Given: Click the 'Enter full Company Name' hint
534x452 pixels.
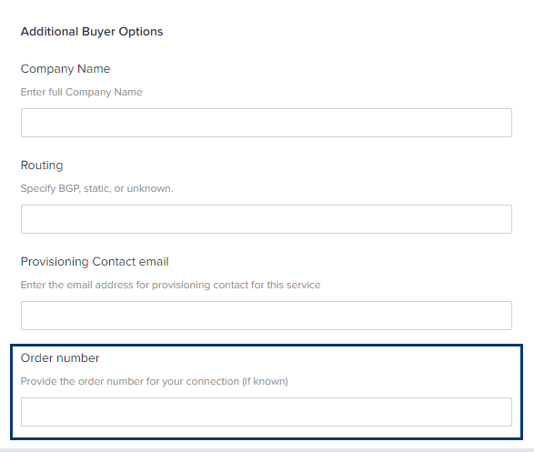Looking at the screenshot, I should 81,92.
